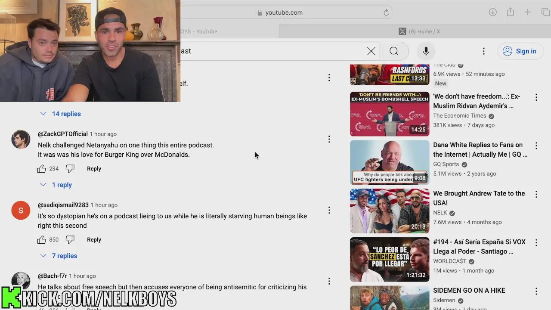Reply to the ZackGPTOfficial comment
Screen dimensions: 551x310
(x=94, y=169)
